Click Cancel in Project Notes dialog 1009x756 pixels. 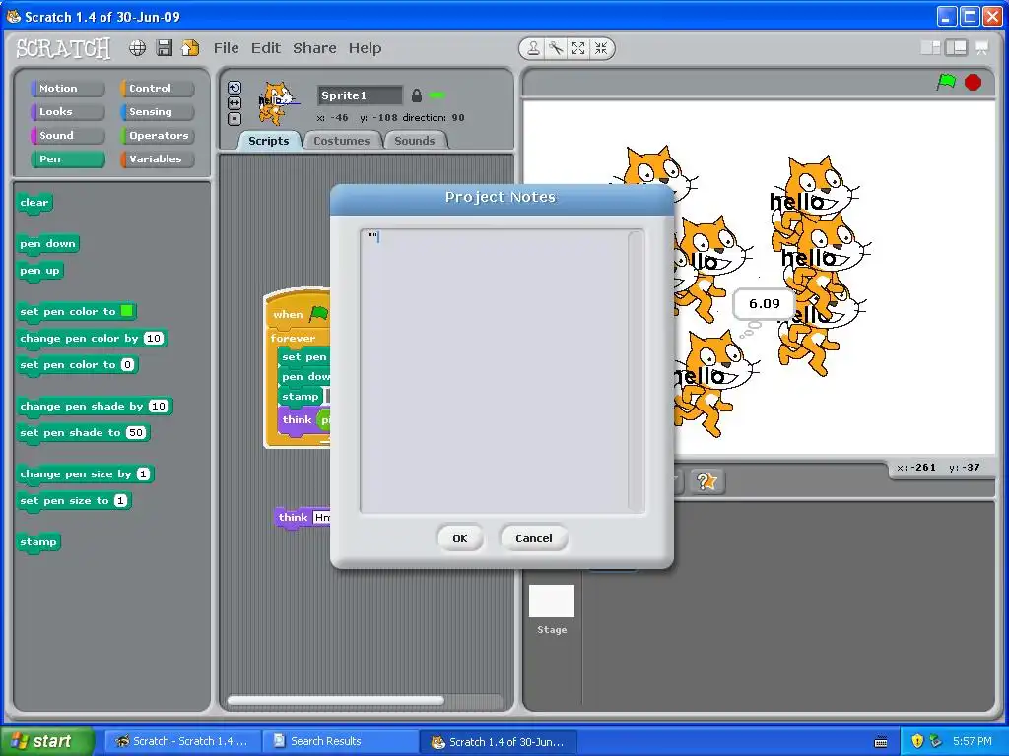(x=533, y=538)
